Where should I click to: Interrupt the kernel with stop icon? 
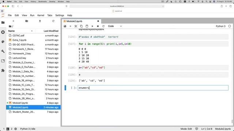98,26
